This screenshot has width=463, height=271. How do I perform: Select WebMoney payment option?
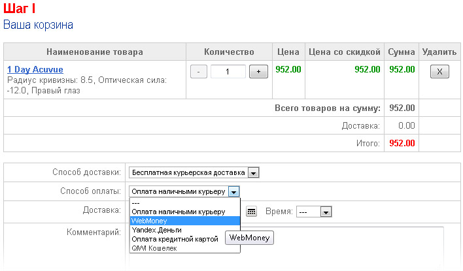pyautogui.click(x=185, y=221)
